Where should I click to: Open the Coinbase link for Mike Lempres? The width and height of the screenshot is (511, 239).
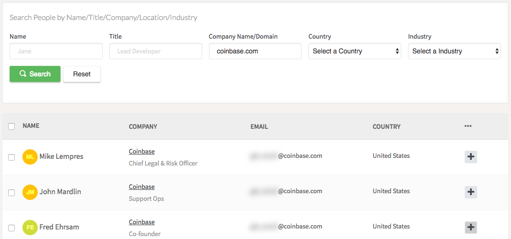tap(142, 152)
